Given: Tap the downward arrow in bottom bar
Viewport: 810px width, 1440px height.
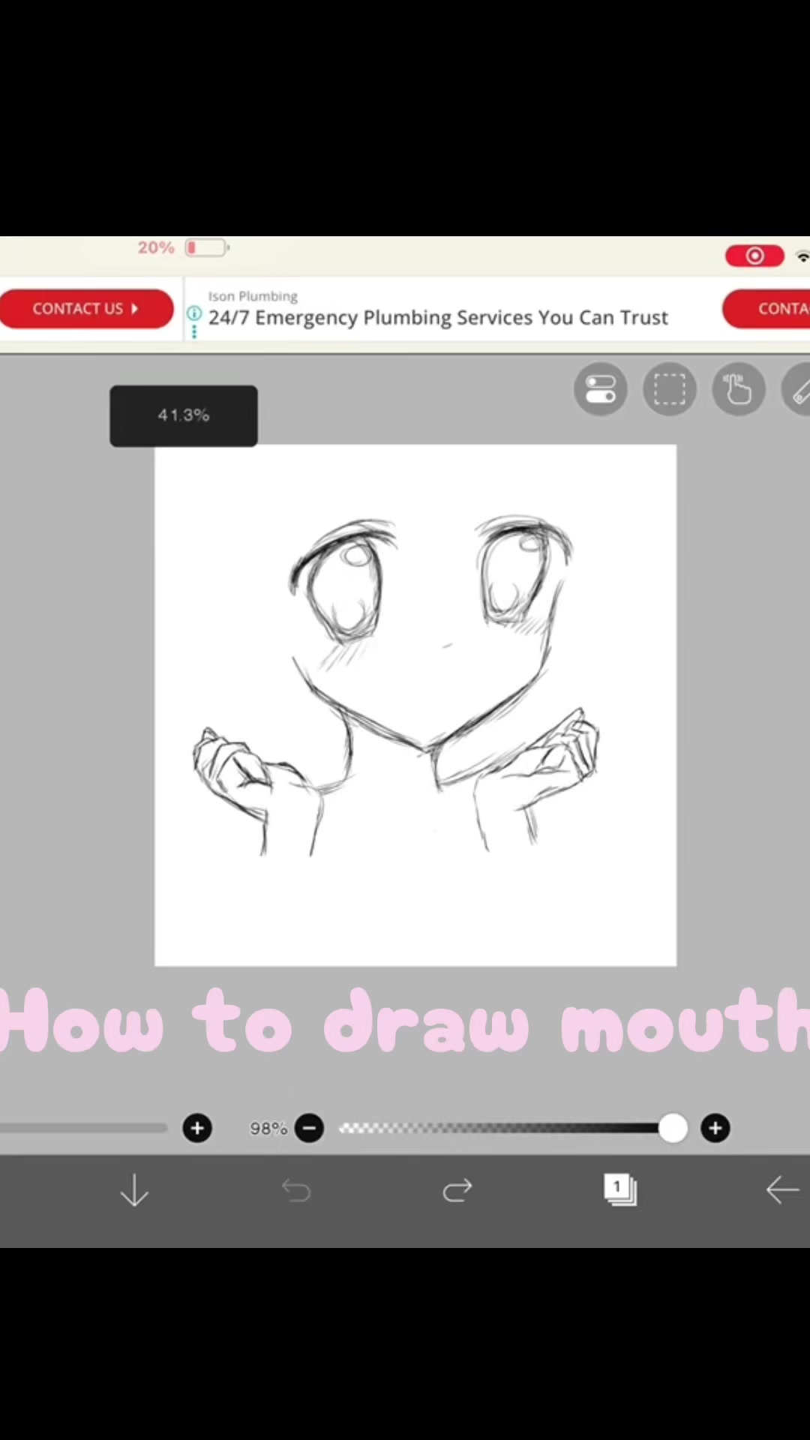Looking at the screenshot, I should pyautogui.click(x=135, y=1190).
